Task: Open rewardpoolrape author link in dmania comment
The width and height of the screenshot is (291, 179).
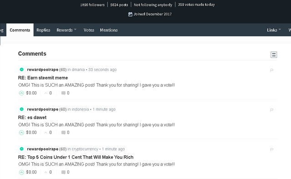Action: 43,70
